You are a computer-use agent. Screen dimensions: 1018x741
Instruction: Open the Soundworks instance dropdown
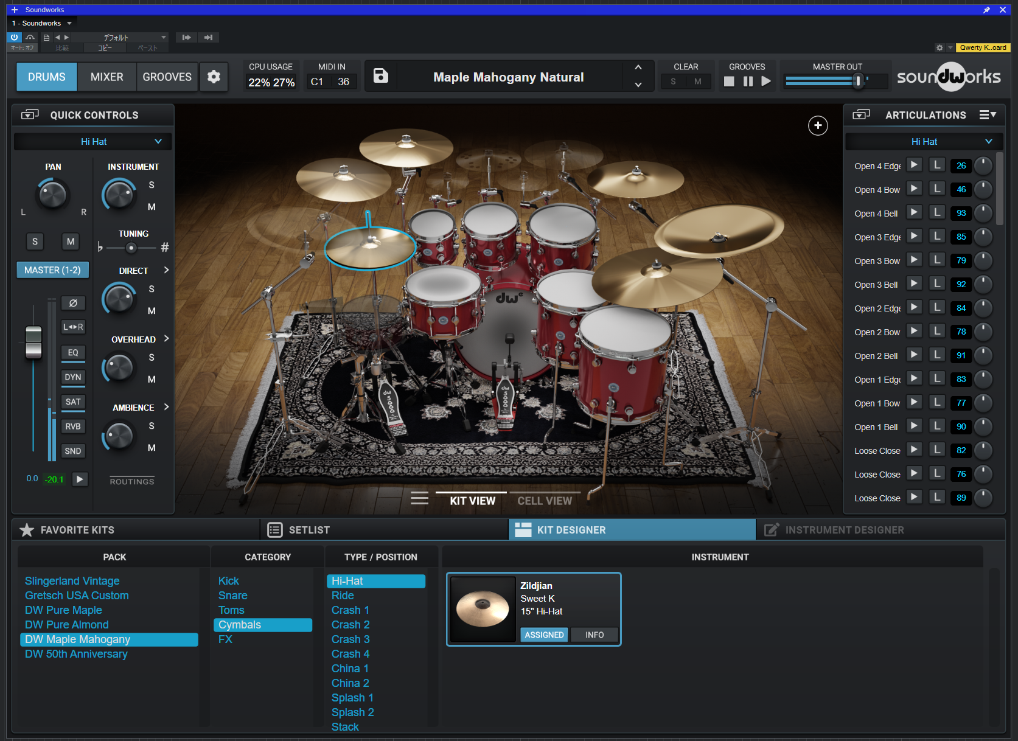click(x=41, y=23)
